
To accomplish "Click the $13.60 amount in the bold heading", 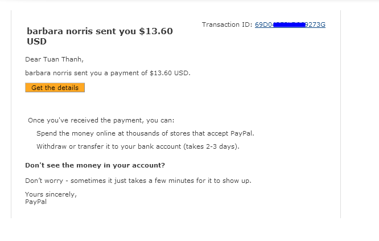I will [x=156, y=31].
